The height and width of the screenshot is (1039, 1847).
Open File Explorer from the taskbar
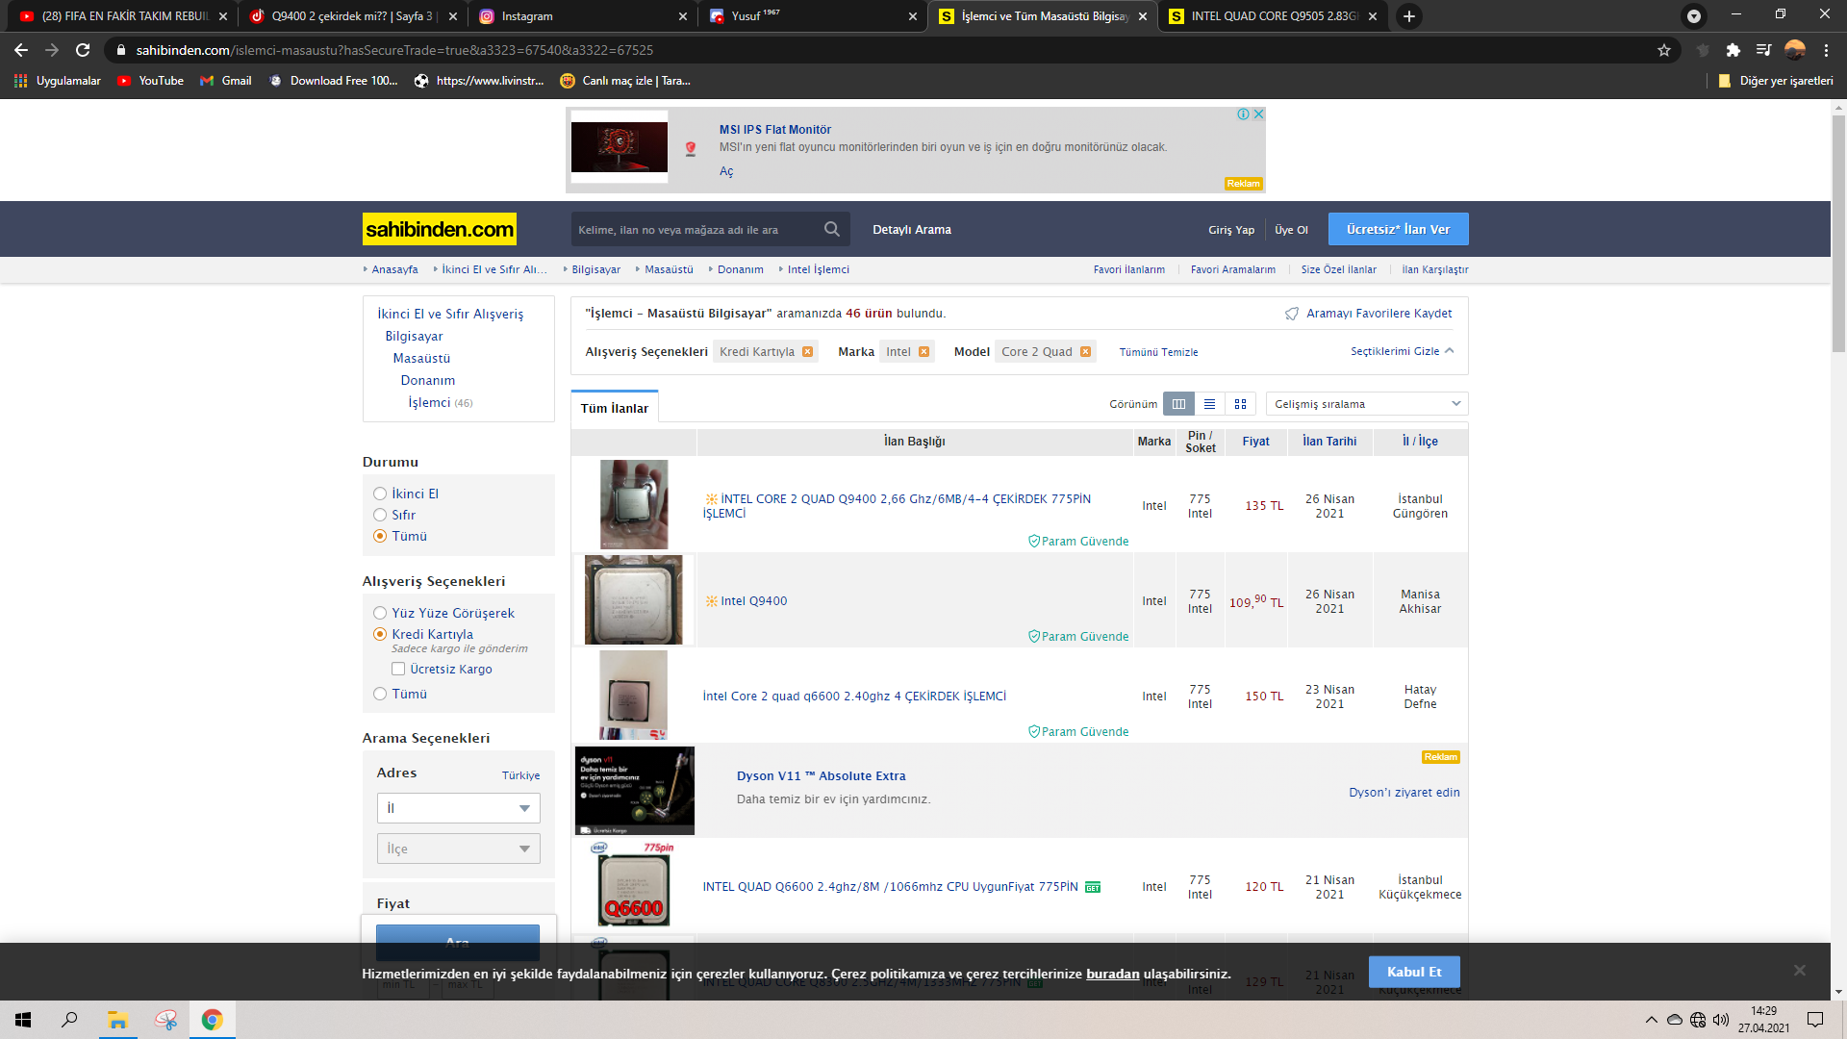pyautogui.click(x=117, y=1020)
